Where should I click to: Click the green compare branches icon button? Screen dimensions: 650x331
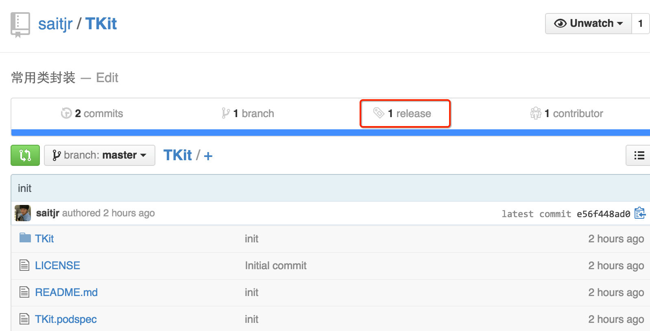[x=25, y=155]
